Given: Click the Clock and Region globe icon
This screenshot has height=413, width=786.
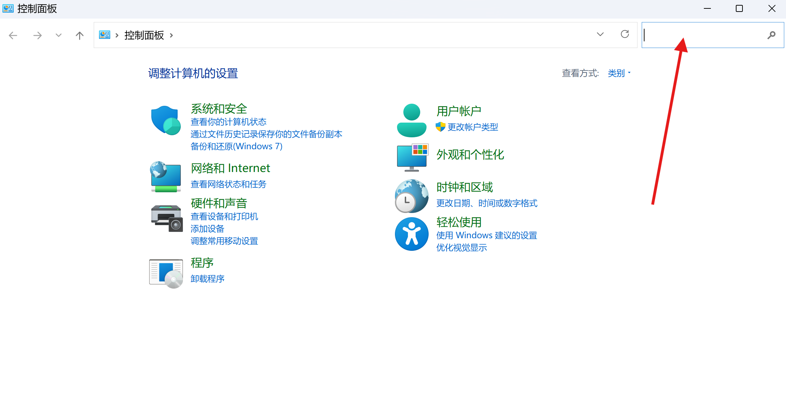Looking at the screenshot, I should pos(411,196).
